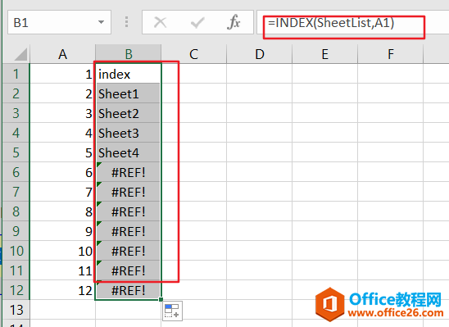Cancel formula entry with X icon

160,22
